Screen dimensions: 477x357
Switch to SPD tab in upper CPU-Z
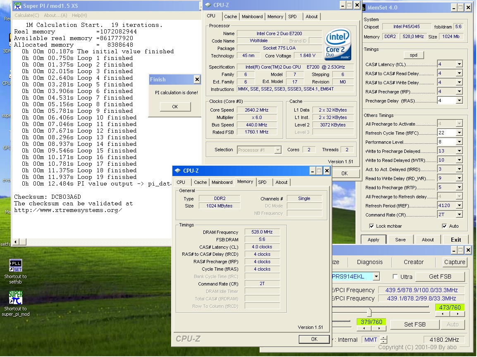point(292,17)
